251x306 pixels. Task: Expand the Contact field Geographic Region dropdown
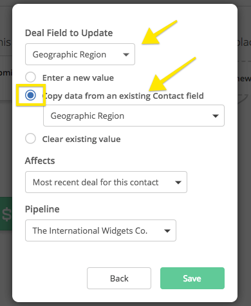(x=134, y=116)
